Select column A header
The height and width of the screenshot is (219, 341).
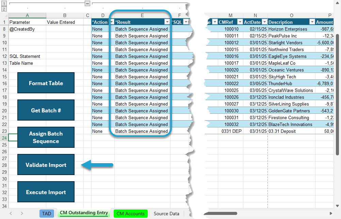coord(27,15)
